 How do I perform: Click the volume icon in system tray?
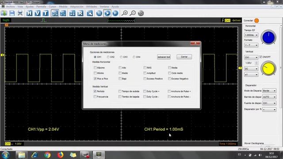pyautogui.click(x=260, y=155)
